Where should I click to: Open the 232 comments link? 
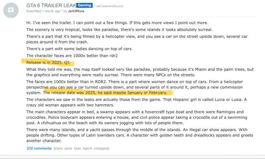coord(39,148)
